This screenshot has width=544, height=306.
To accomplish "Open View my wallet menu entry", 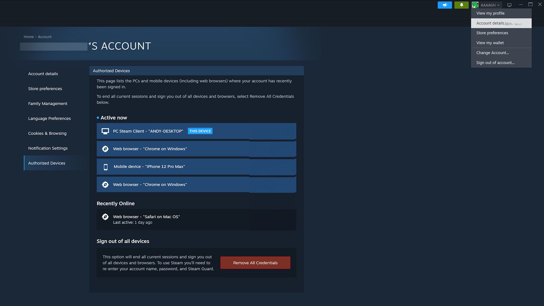I will (490, 43).
